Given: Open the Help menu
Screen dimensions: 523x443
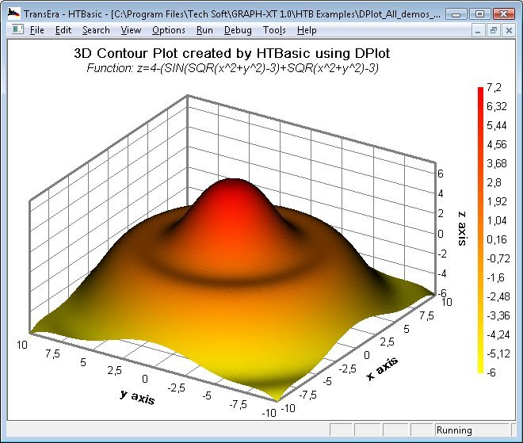Looking at the screenshot, I should click(x=307, y=30).
